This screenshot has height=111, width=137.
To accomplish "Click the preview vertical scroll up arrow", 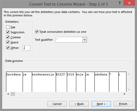I will coord(129,74).
